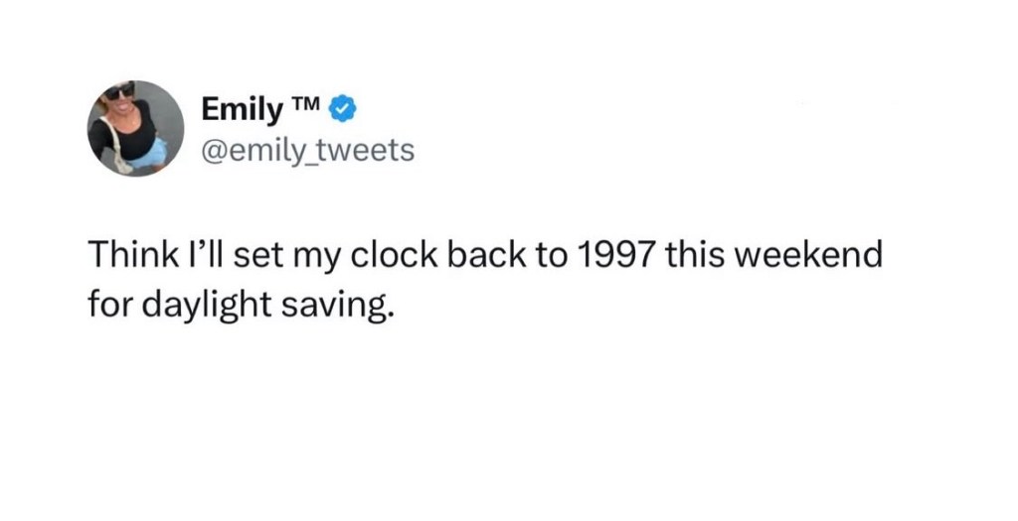Click the word "to" before 1997
Image resolution: width=1018 pixels, height=521 pixels.
pyautogui.click(x=554, y=255)
